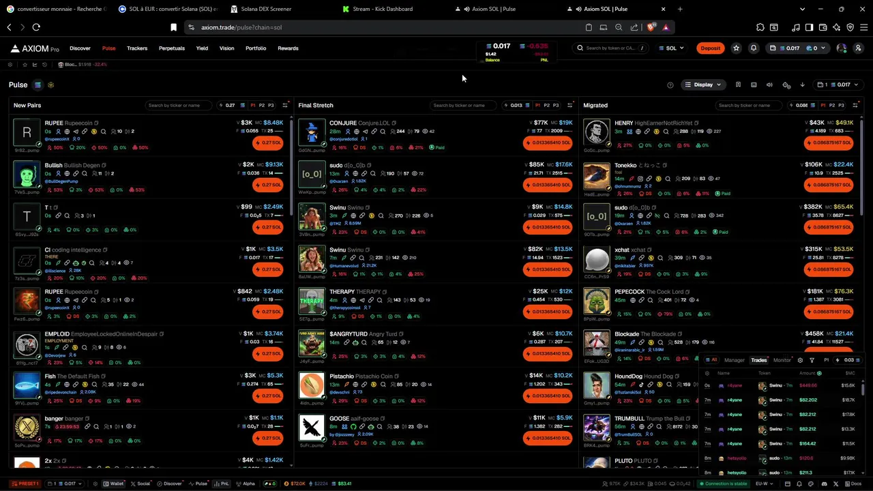The image size is (873, 491).
Task: Click the bookmark icon in address bar
Action: (173, 27)
